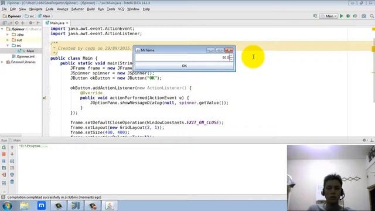The width and height of the screenshot is (375, 211).
Task: Open the VCS menu
Action: coord(121,9)
